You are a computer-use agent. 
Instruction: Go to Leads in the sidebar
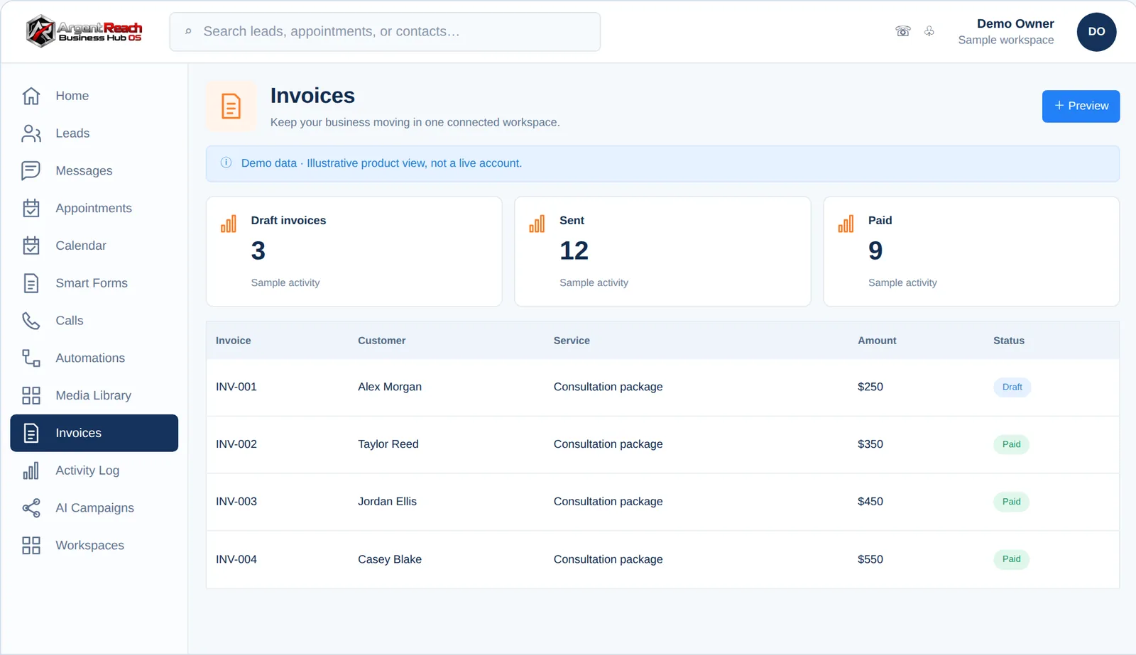click(94, 133)
